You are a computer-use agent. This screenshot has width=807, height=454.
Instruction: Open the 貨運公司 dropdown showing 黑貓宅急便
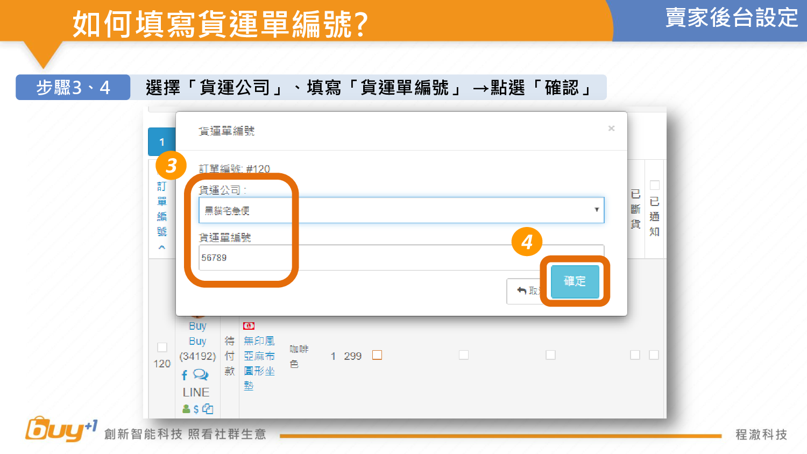398,210
